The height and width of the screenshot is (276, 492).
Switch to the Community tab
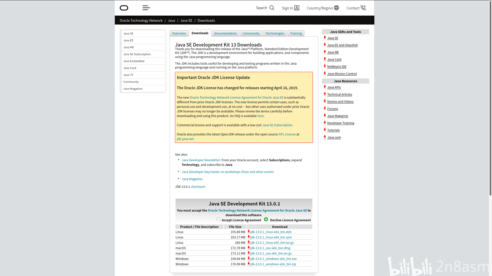(251, 33)
